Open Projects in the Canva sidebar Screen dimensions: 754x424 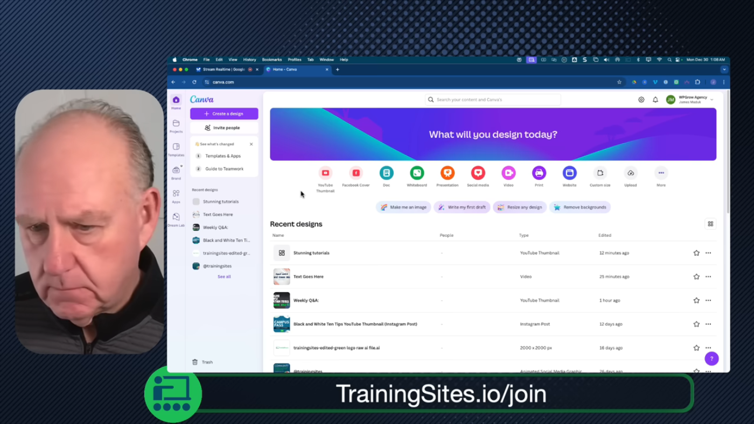coord(176,126)
